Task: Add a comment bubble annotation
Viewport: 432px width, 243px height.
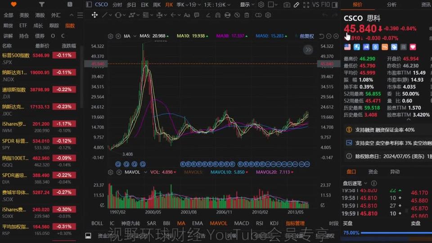Action: click(x=197, y=15)
